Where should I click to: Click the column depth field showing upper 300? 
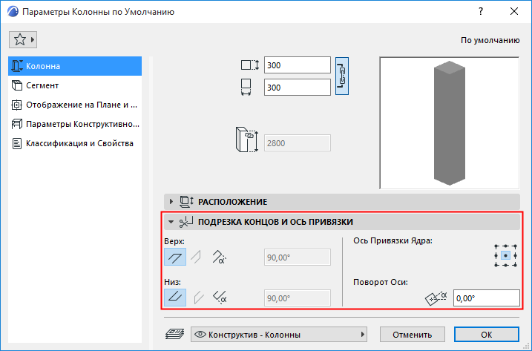[298, 65]
